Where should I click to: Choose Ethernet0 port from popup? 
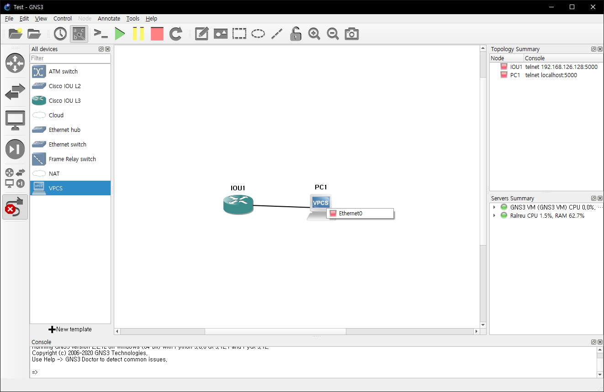point(360,213)
